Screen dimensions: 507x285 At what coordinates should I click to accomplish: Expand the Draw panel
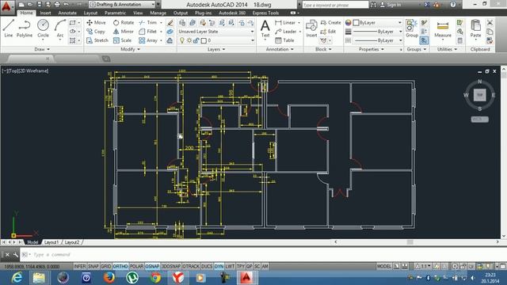coord(42,49)
